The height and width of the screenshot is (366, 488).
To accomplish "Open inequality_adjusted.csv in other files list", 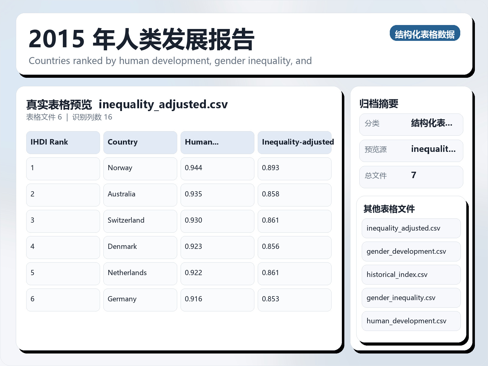I will pos(411,228).
